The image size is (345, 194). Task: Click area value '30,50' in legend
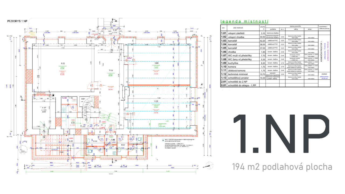(262, 37)
